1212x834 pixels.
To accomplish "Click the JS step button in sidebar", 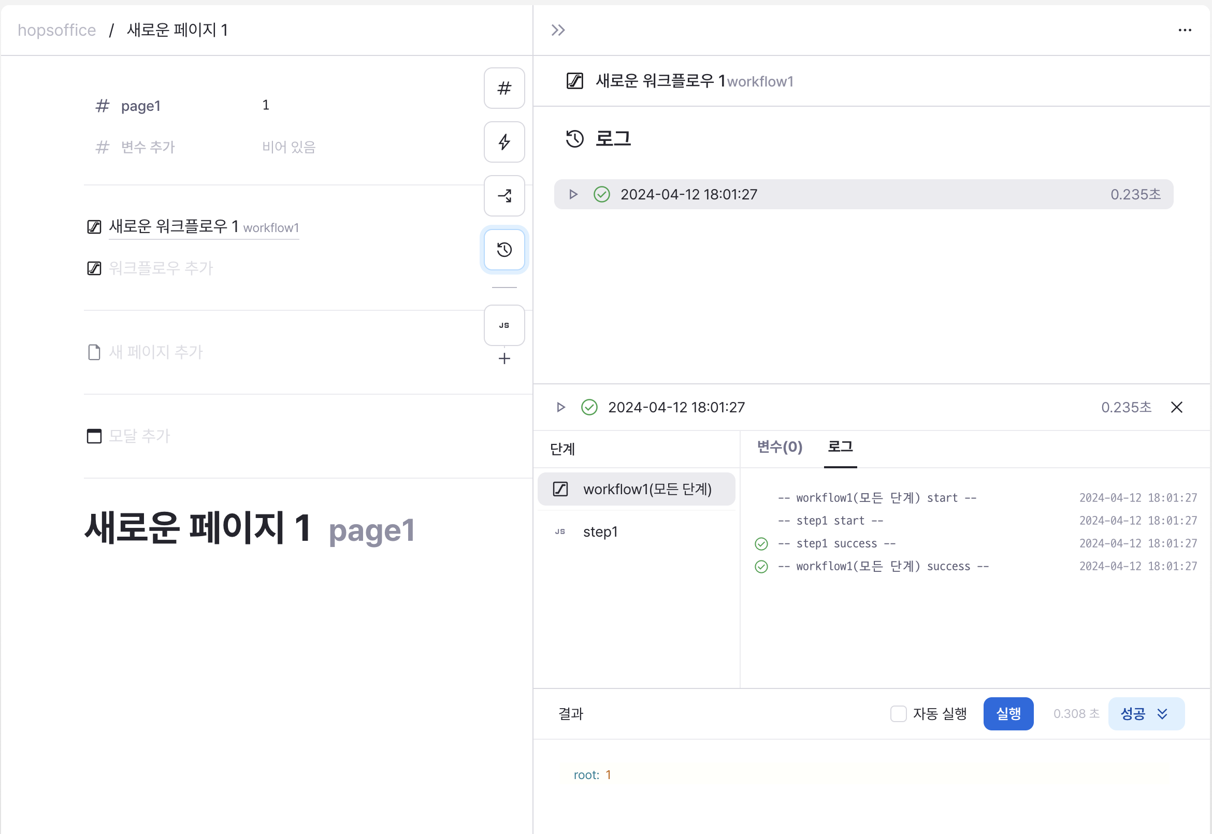I will pyautogui.click(x=504, y=325).
